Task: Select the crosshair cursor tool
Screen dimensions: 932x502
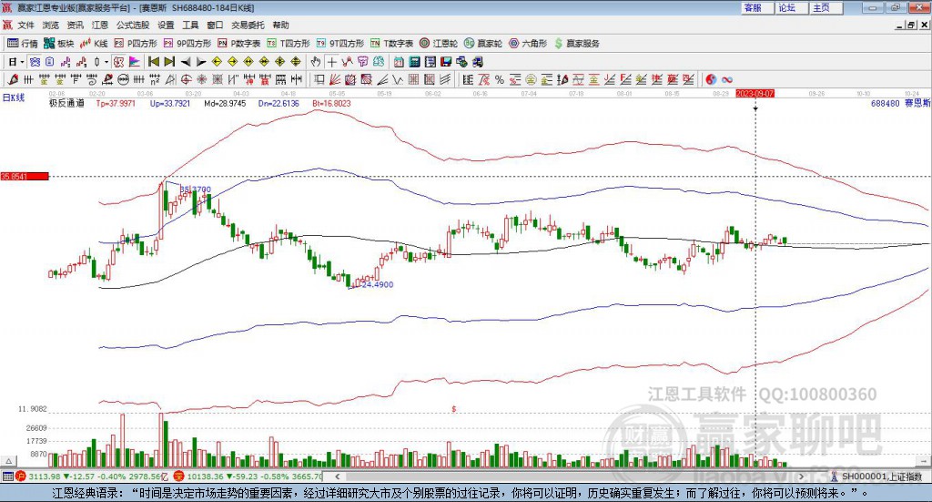Action: pyautogui.click(x=331, y=62)
